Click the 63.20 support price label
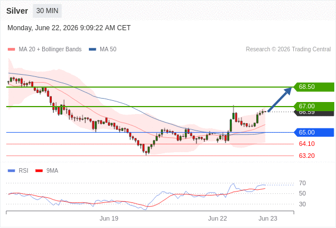The width and height of the screenshot is (336, 228). (307, 156)
